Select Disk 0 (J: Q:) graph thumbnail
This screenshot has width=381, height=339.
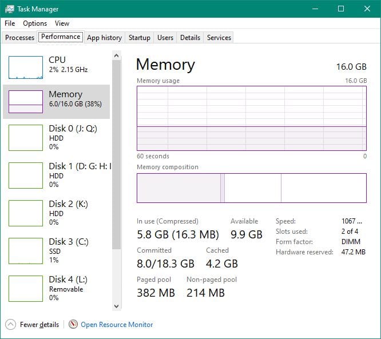26,138
